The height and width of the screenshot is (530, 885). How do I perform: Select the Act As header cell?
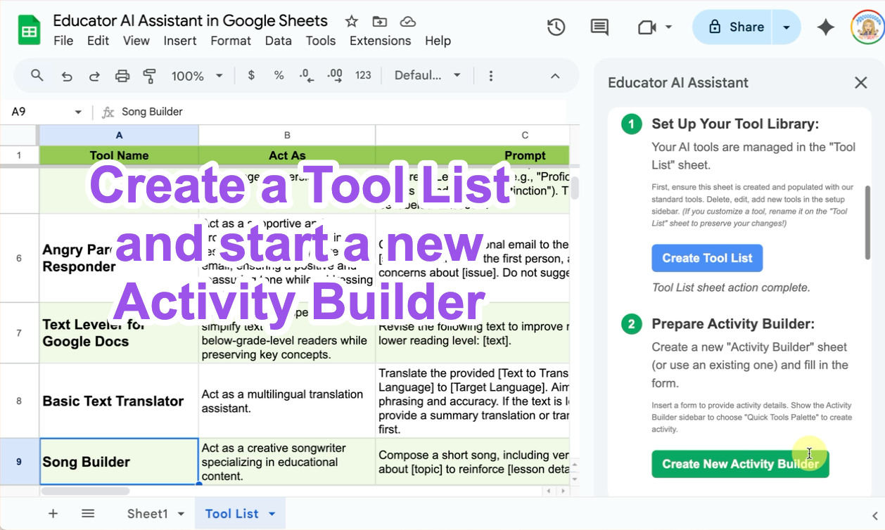(287, 155)
